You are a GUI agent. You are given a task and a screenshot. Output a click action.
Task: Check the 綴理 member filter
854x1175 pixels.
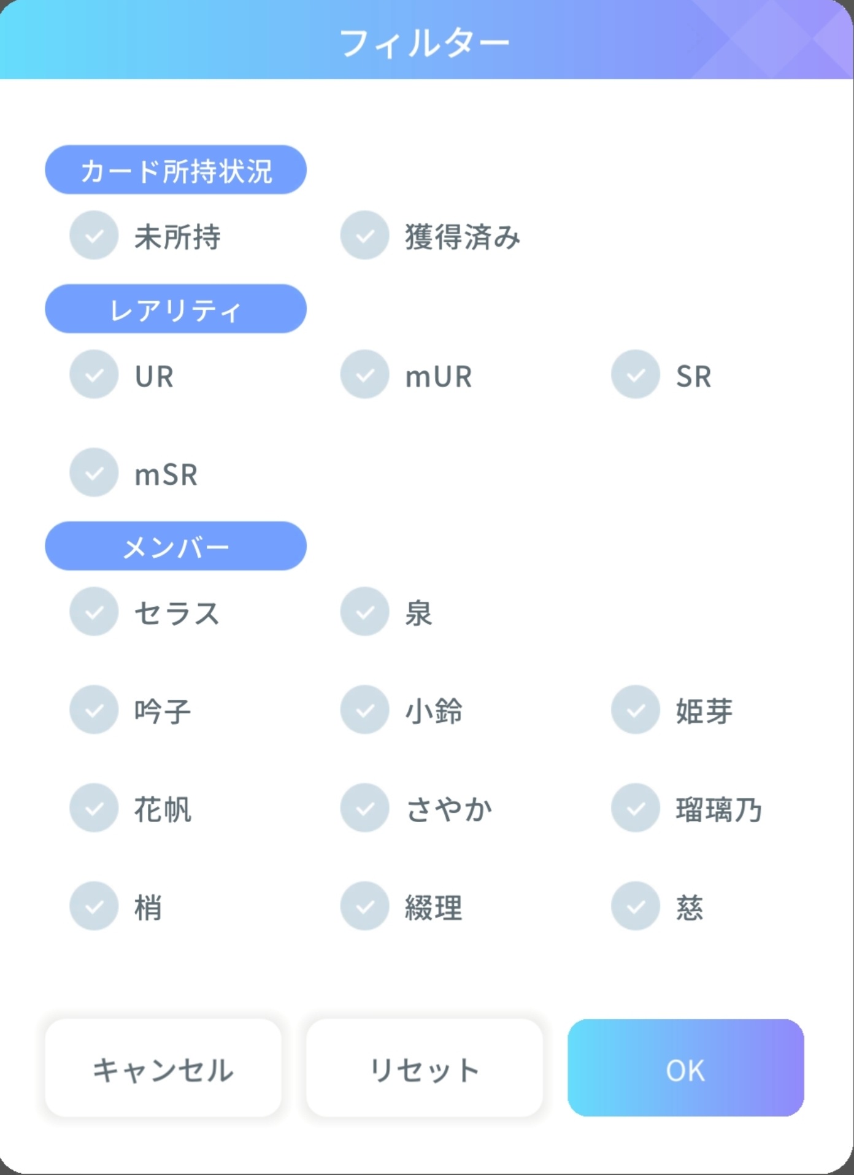365,906
